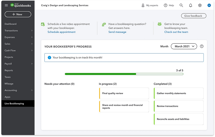This screenshot has height=137, width=215.
Task: Open the Final quality review task card
Action: (x=124, y=93)
